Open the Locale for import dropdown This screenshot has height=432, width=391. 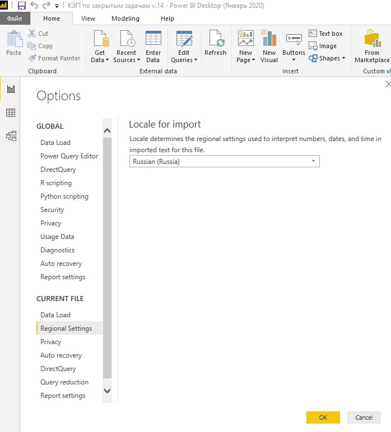225,161
